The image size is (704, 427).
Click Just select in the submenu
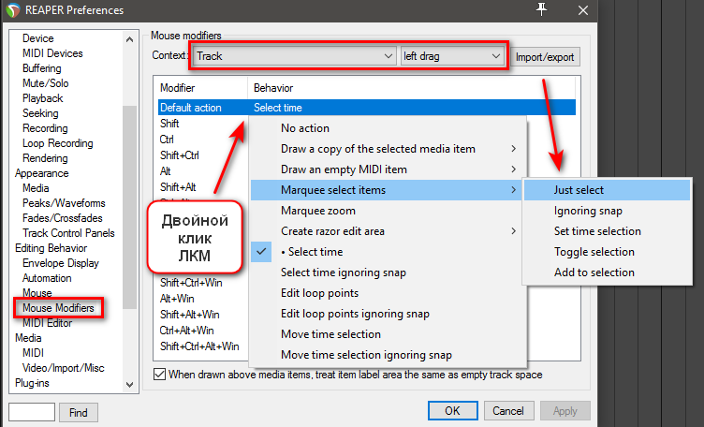click(607, 190)
